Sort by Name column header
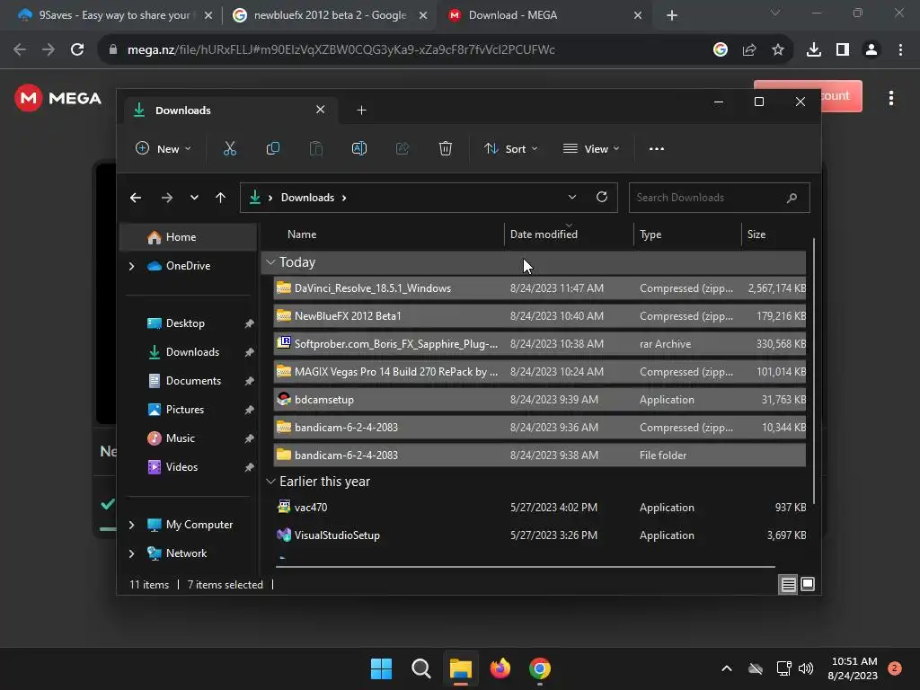 point(387,234)
